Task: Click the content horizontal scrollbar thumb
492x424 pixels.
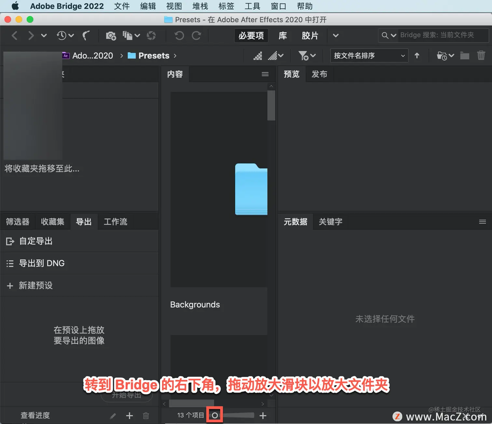Action: coord(192,404)
